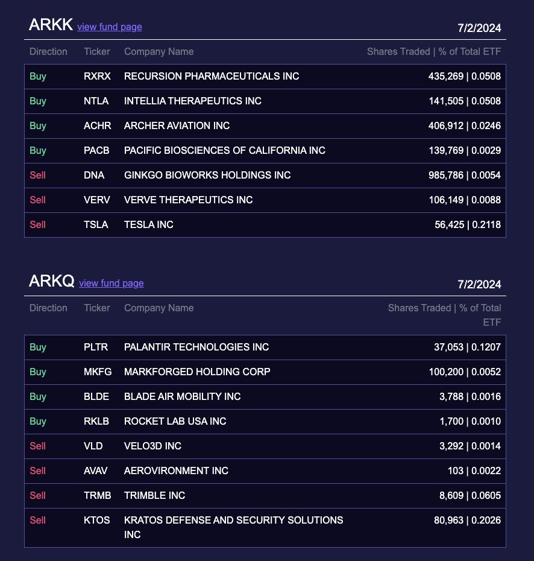Select the PLTR ticker cell

click(96, 347)
